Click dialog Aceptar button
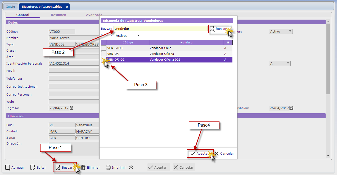This screenshot has height=175, width=337. point(200,154)
